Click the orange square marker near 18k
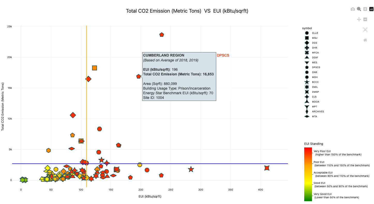The image size is (374, 204). click(95, 68)
